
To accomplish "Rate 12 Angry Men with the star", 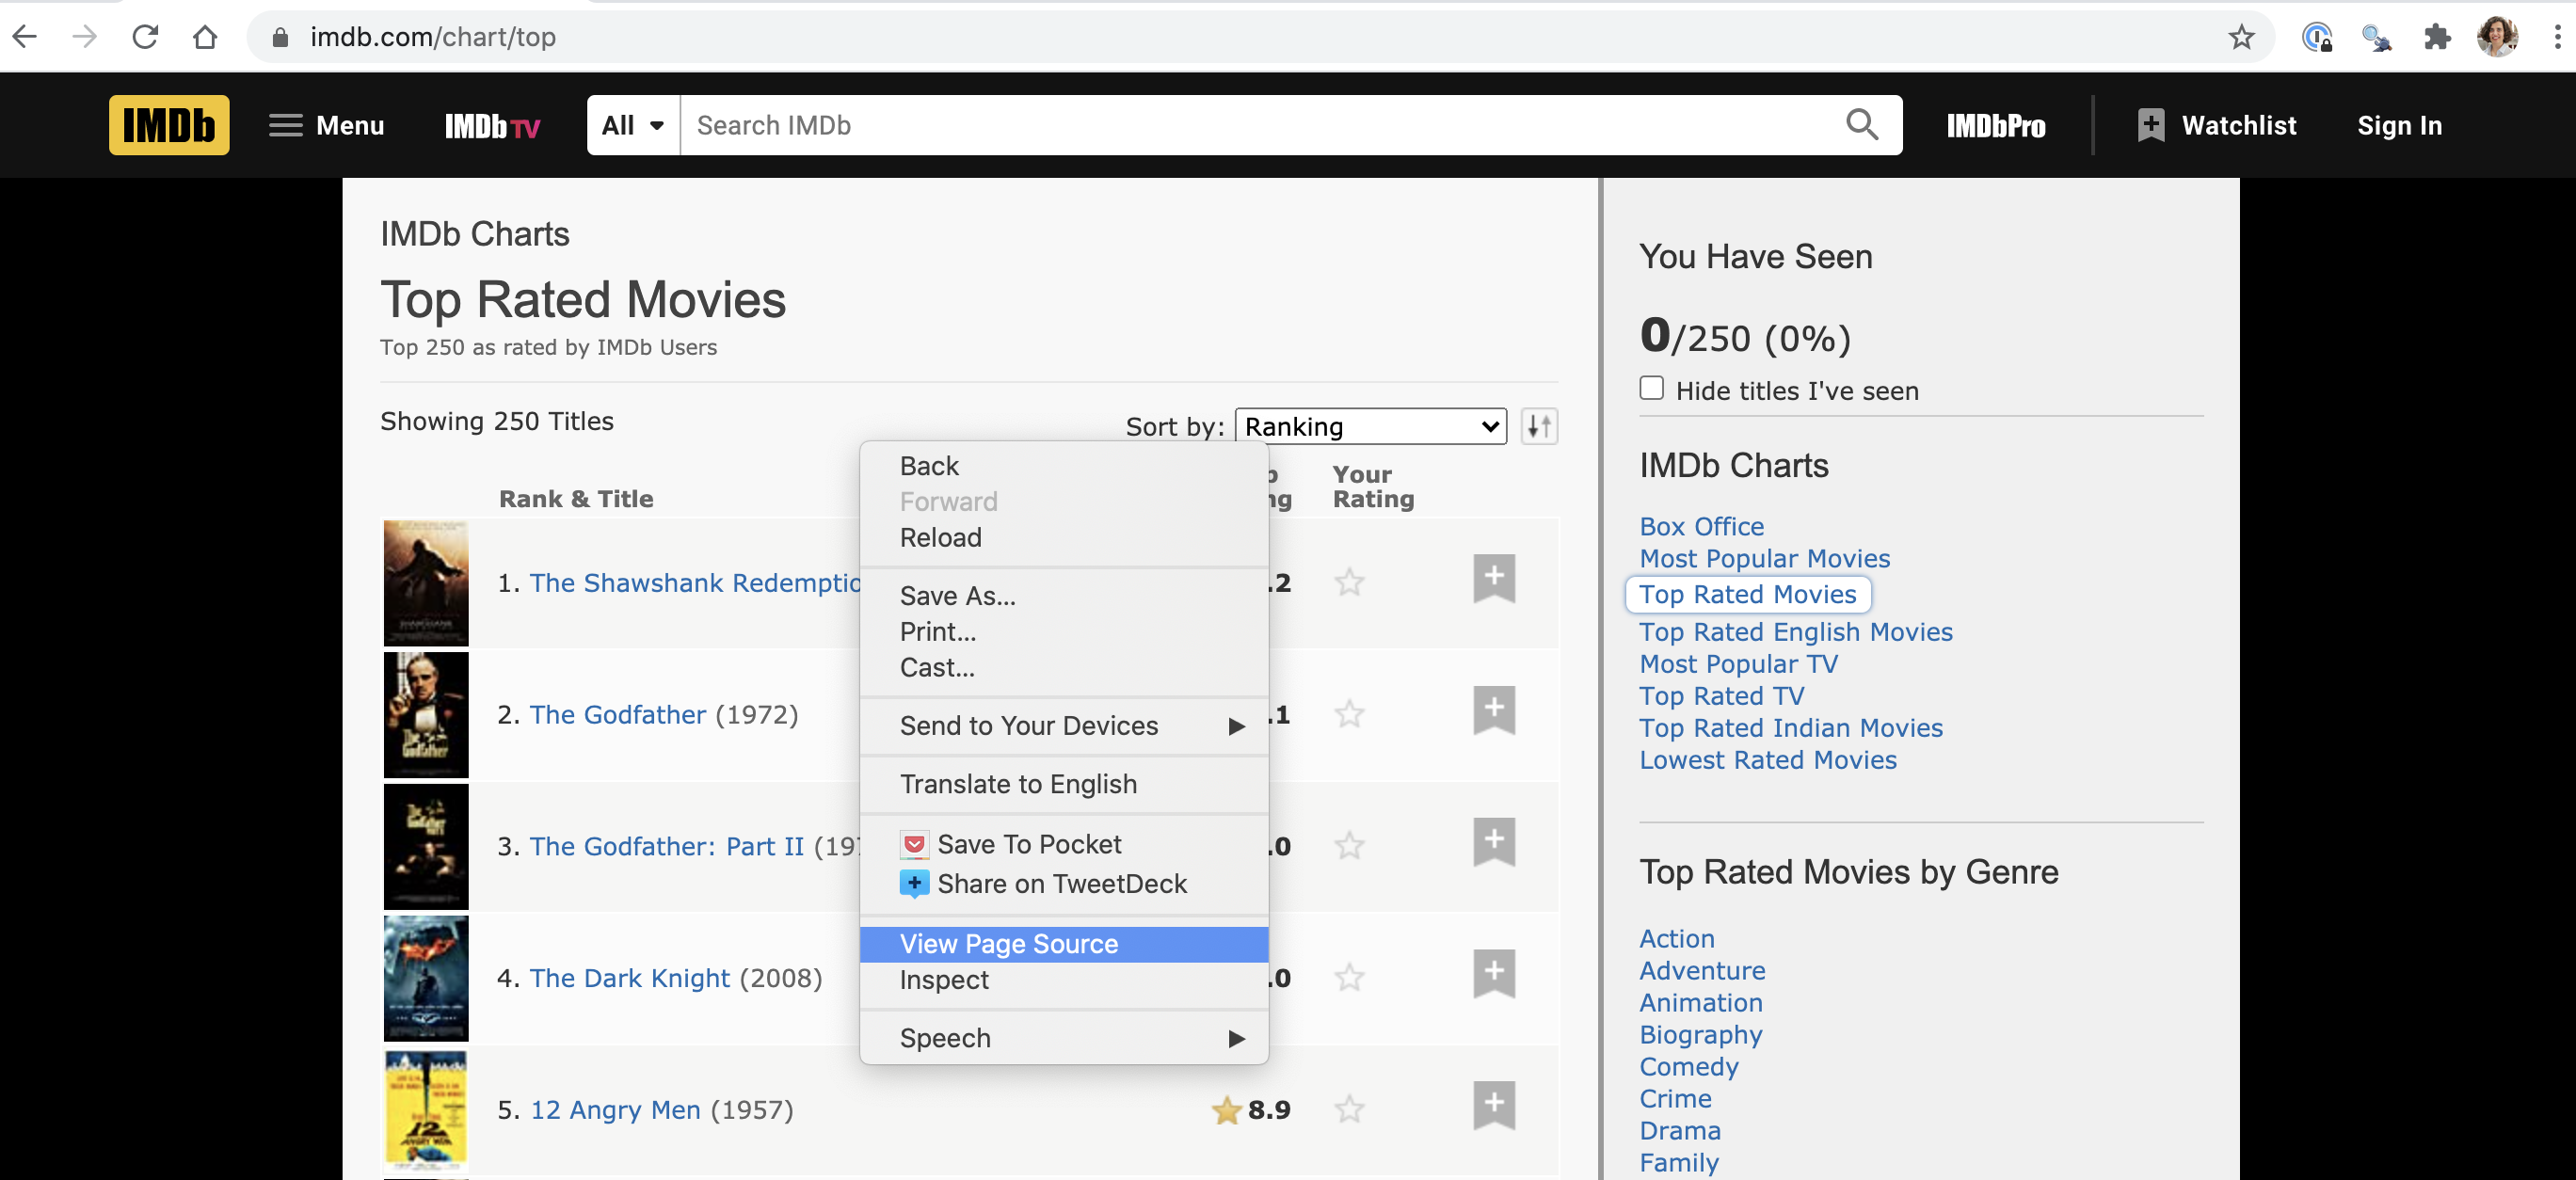I will click(1349, 1110).
